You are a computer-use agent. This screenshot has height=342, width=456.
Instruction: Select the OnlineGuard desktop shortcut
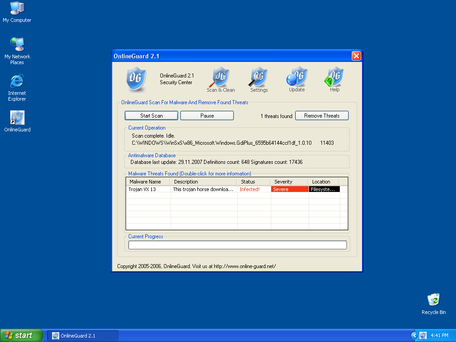click(x=17, y=118)
